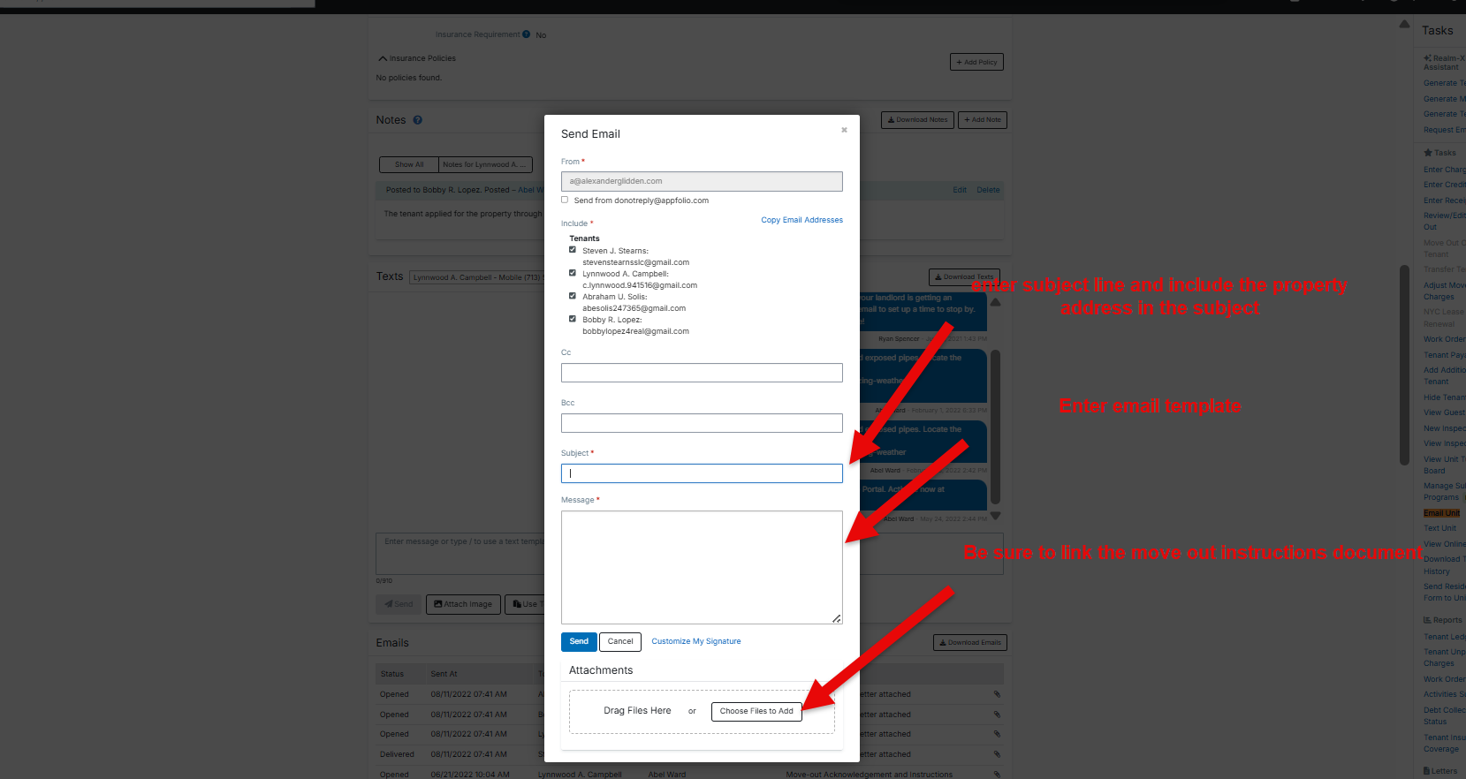
Task: Open Work Order link under Tasks
Action: pyautogui.click(x=1444, y=339)
